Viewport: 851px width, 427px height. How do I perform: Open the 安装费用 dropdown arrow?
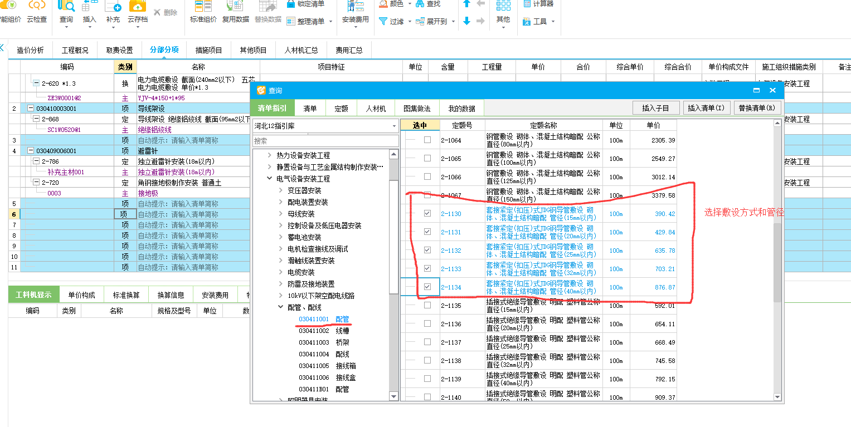pos(356,28)
